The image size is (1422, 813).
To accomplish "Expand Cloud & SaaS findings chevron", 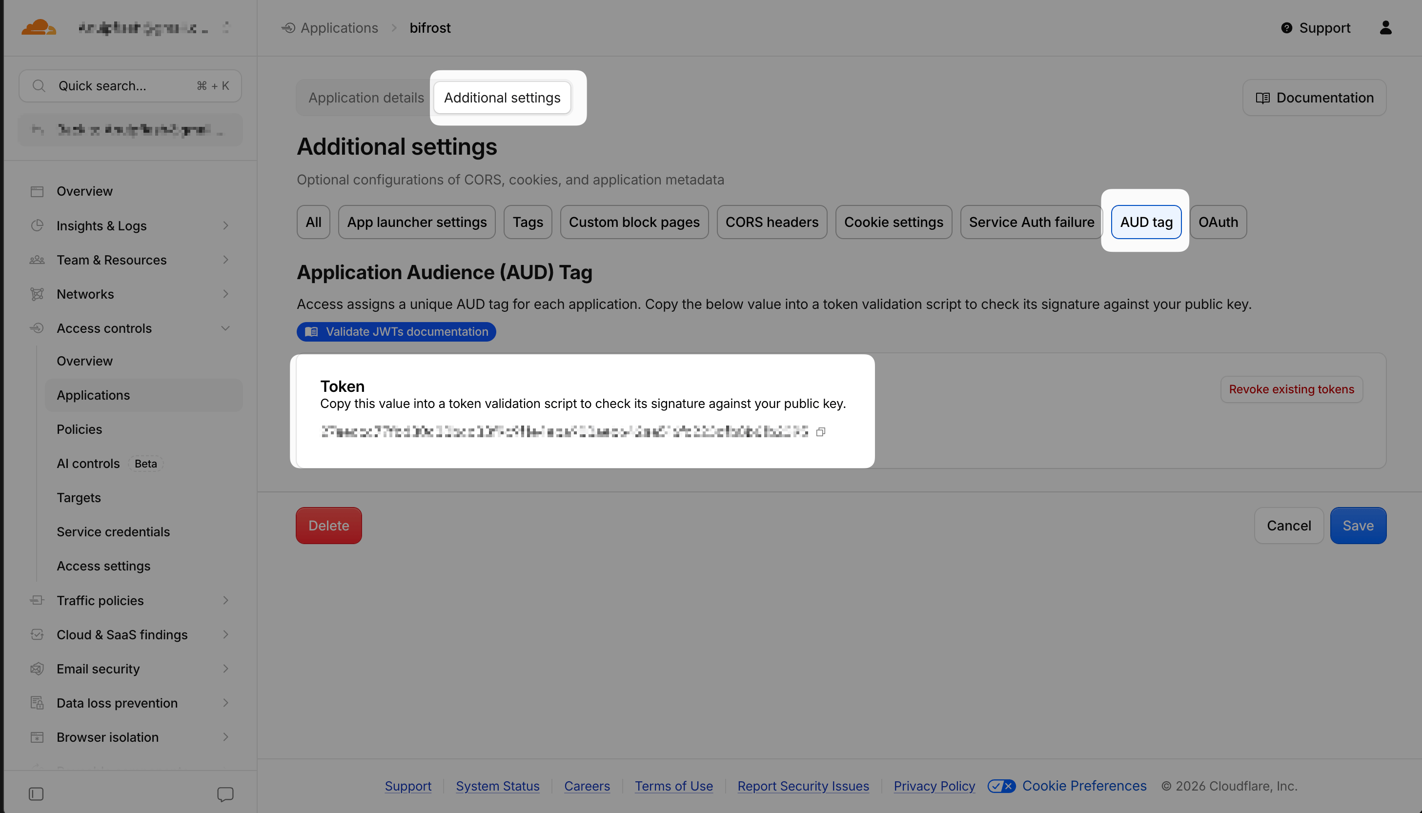I will [225, 634].
